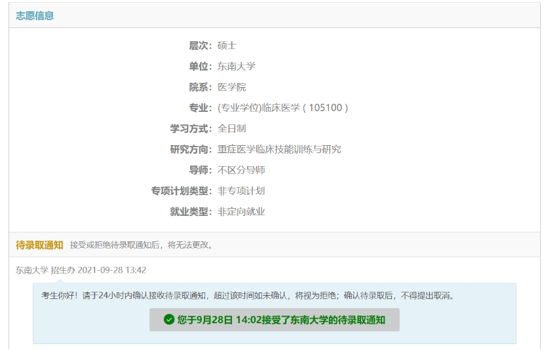Click the label '就业类型:'
The width and height of the screenshot is (544, 350).
click(x=191, y=211)
